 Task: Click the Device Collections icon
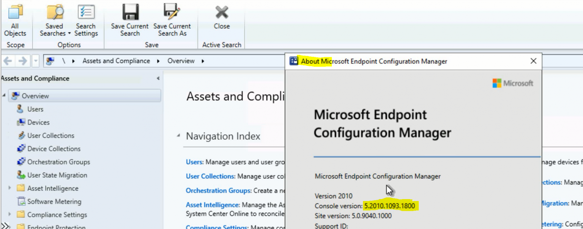tap(21, 149)
